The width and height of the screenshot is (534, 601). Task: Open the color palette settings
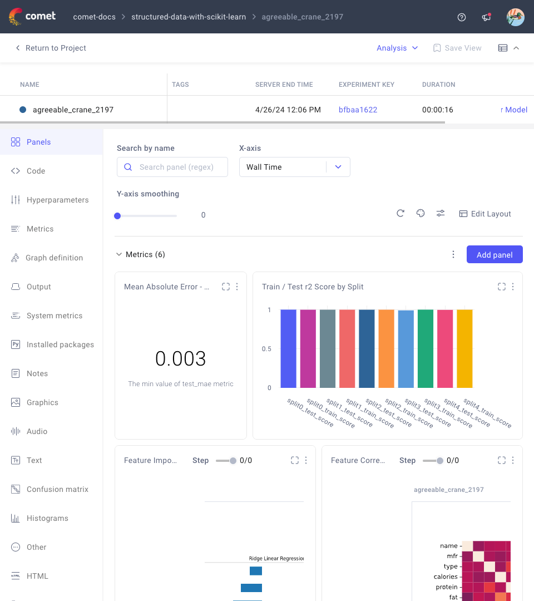[420, 213]
